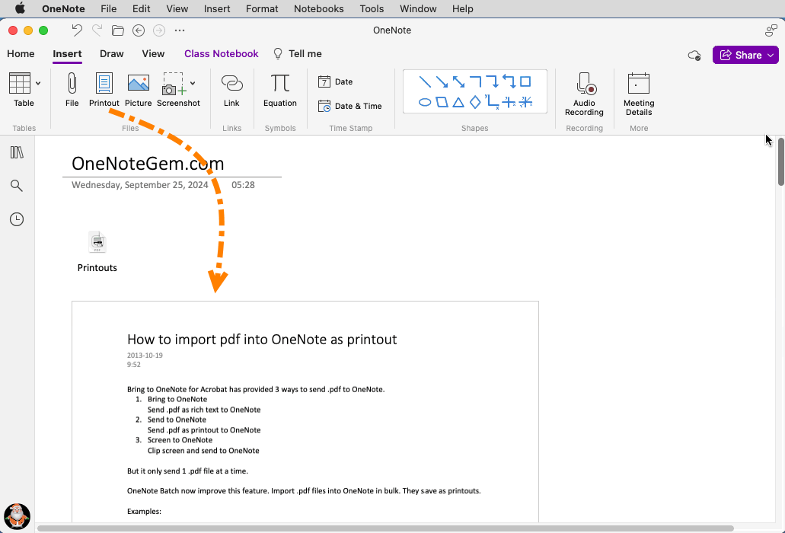The width and height of the screenshot is (785, 533).
Task: Show notebooks navigation in the sidebar
Action: [17, 152]
